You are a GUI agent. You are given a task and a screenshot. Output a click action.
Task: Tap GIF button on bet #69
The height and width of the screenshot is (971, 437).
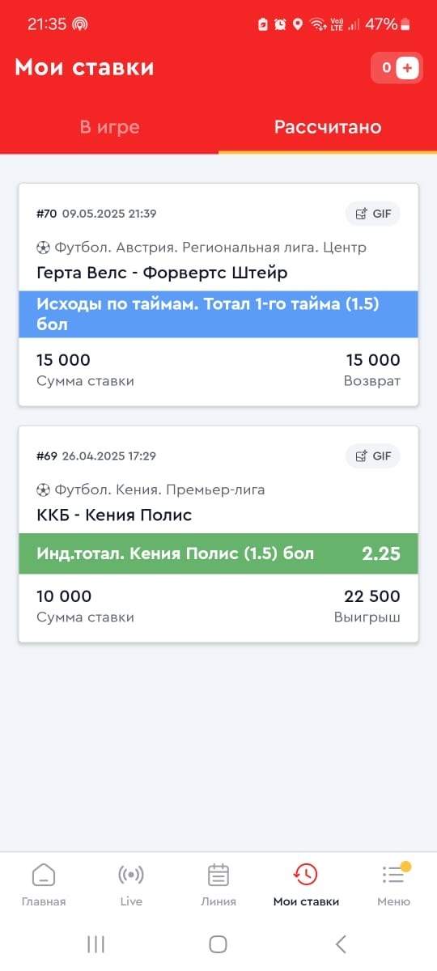373,456
